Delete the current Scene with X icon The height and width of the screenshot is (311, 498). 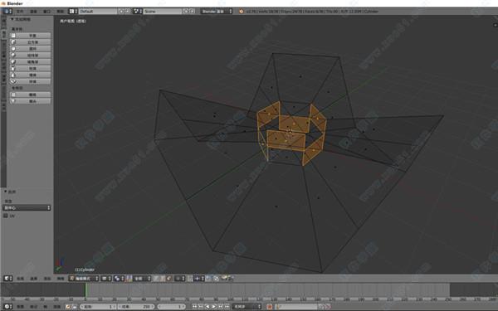coord(193,11)
